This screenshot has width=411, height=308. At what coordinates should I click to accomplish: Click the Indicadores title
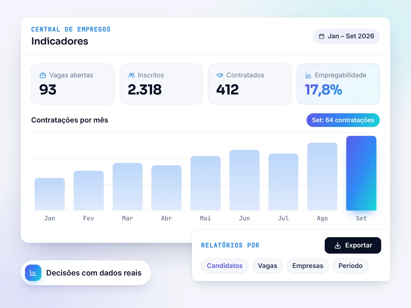pos(60,41)
